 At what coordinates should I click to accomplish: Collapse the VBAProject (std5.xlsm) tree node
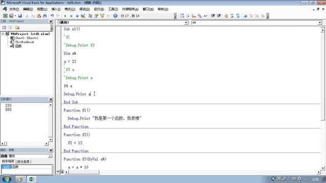(x=3, y=34)
